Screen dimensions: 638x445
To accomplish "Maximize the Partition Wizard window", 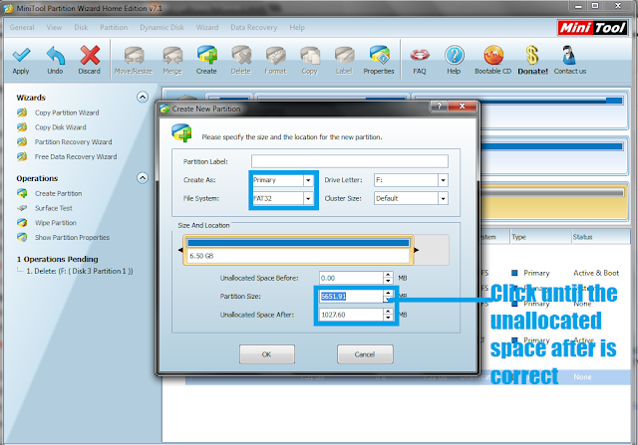I will 595,6.
